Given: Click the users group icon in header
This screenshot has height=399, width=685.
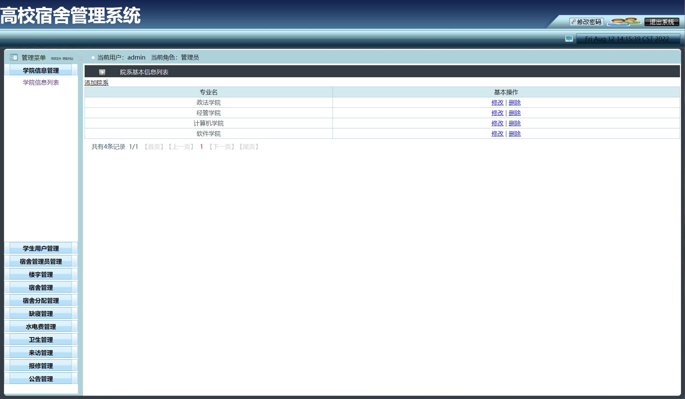Looking at the screenshot, I should (x=624, y=22).
